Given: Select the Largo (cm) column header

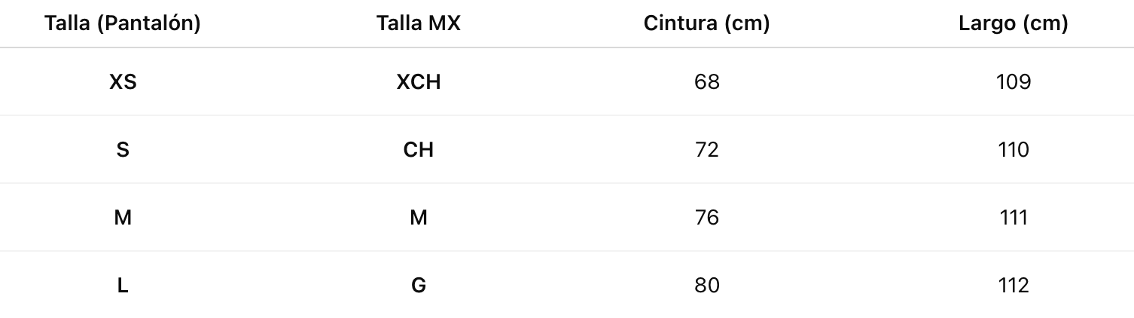Looking at the screenshot, I should [1013, 23].
